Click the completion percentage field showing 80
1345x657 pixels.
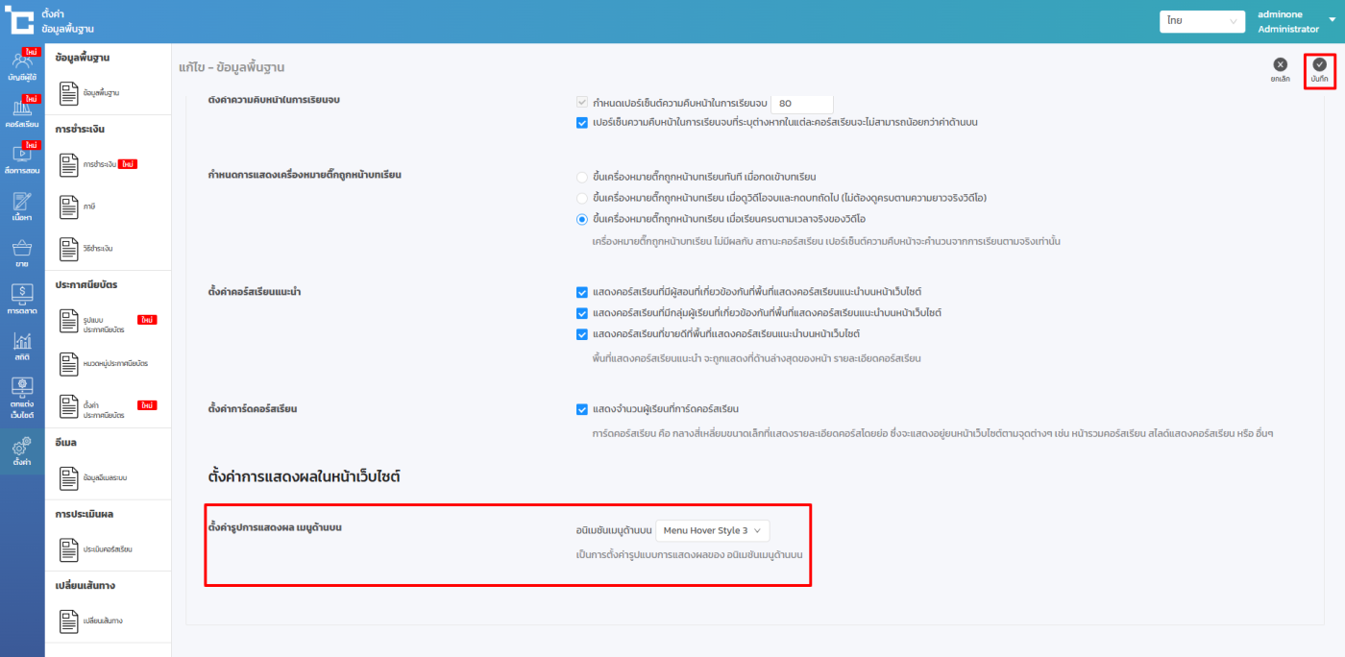tap(801, 103)
